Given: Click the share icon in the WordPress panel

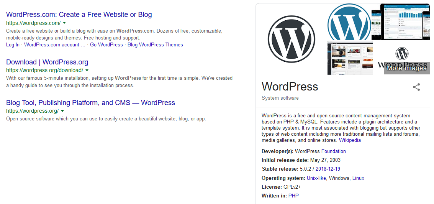Looking at the screenshot, I should pyautogui.click(x=416, y=87).
